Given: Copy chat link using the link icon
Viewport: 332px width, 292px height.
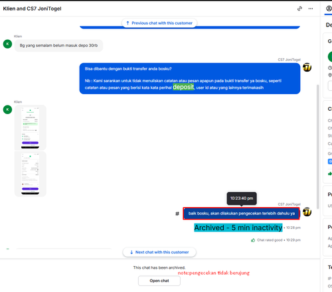Looking at the screenshot, I should [x=299, y=9].
